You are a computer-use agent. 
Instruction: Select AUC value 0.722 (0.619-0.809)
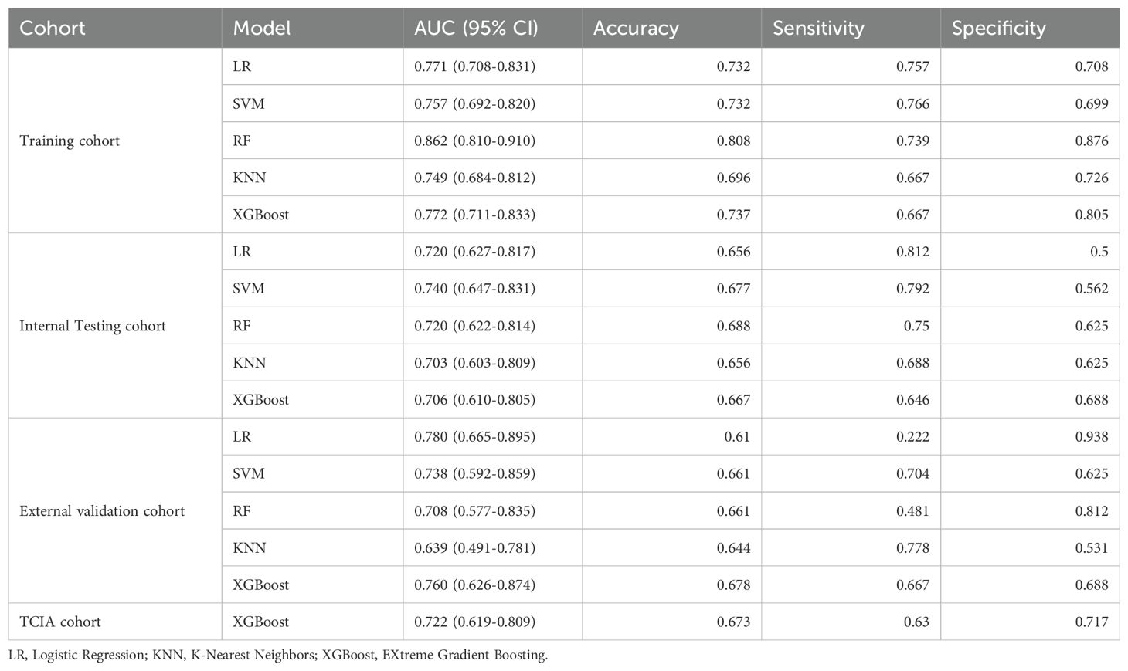coord(474,622)
